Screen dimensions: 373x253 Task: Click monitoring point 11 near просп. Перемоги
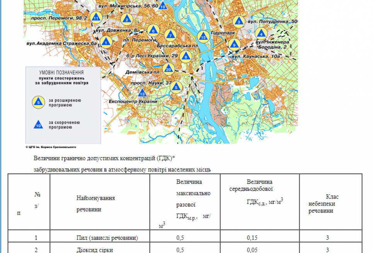(x=96, y=18)
